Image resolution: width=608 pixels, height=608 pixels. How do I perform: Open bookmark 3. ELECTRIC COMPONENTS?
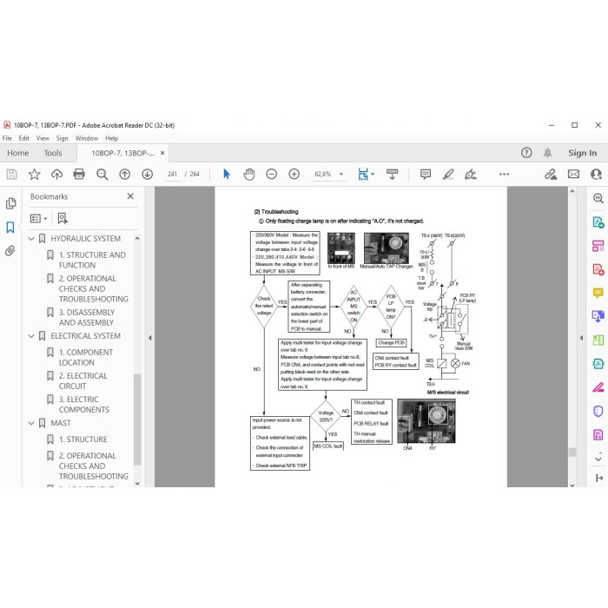[x=84, y=405]
